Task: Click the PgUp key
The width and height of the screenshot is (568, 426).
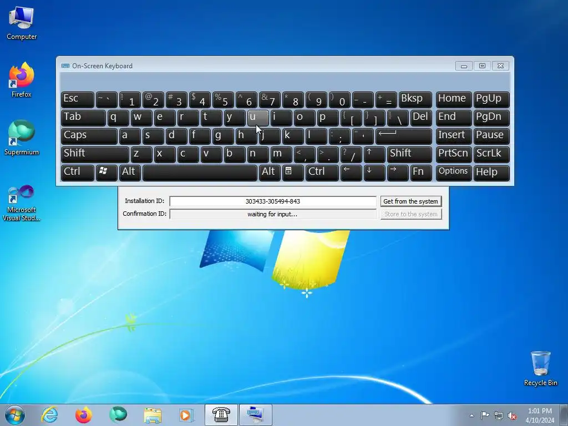Action: [491, 100]
